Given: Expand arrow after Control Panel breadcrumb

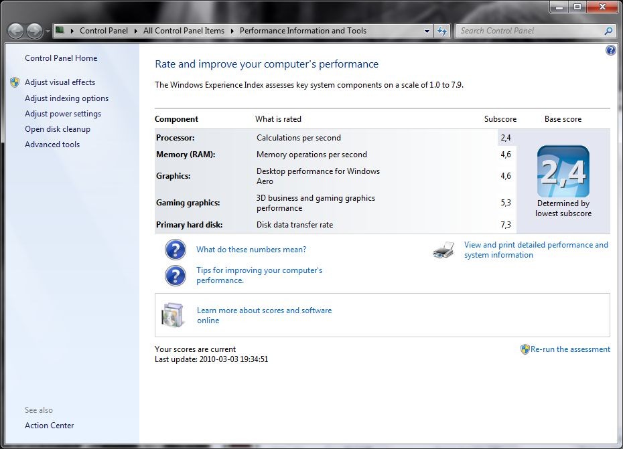Looking at the screenshot, I should pyautogui.click(x=135, y=31).
